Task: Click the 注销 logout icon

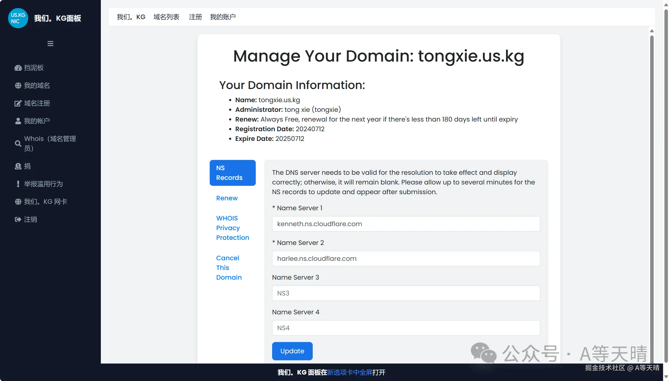Action: click(18, 219)
